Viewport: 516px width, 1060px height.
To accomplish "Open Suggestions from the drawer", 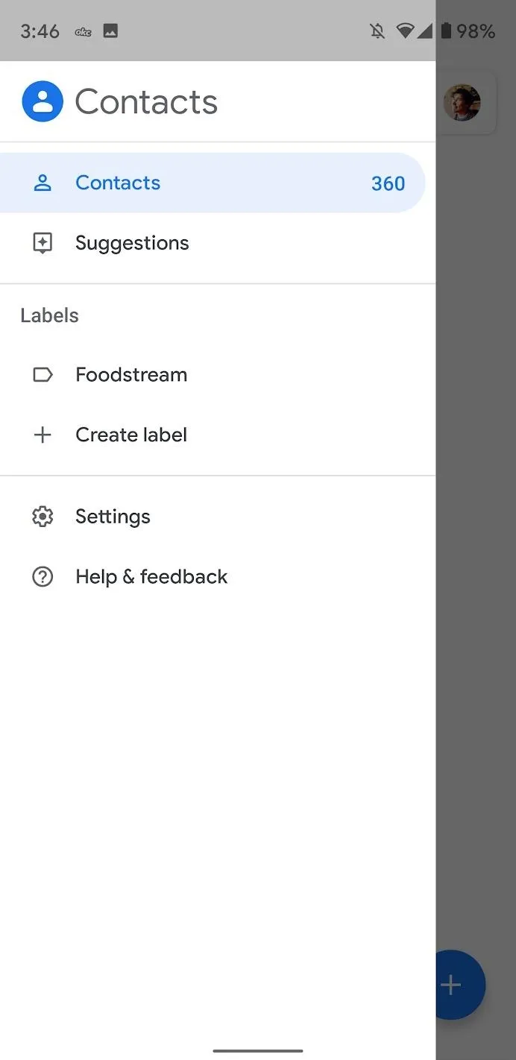I will point(218,243).
